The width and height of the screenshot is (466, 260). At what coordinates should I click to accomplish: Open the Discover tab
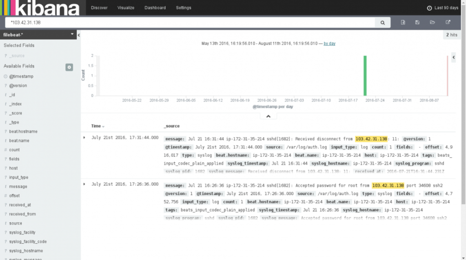99,8
